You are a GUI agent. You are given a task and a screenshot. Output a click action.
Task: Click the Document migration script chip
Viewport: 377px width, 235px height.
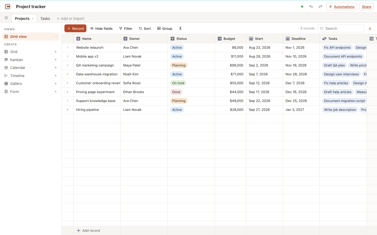pos(344,101)
